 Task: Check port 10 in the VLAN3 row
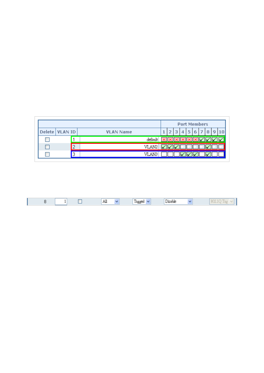pyautogui.click(x=221, y=154)
